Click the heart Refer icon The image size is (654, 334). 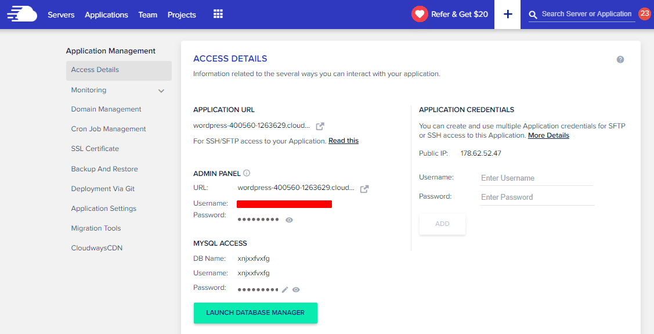(420, 14)
